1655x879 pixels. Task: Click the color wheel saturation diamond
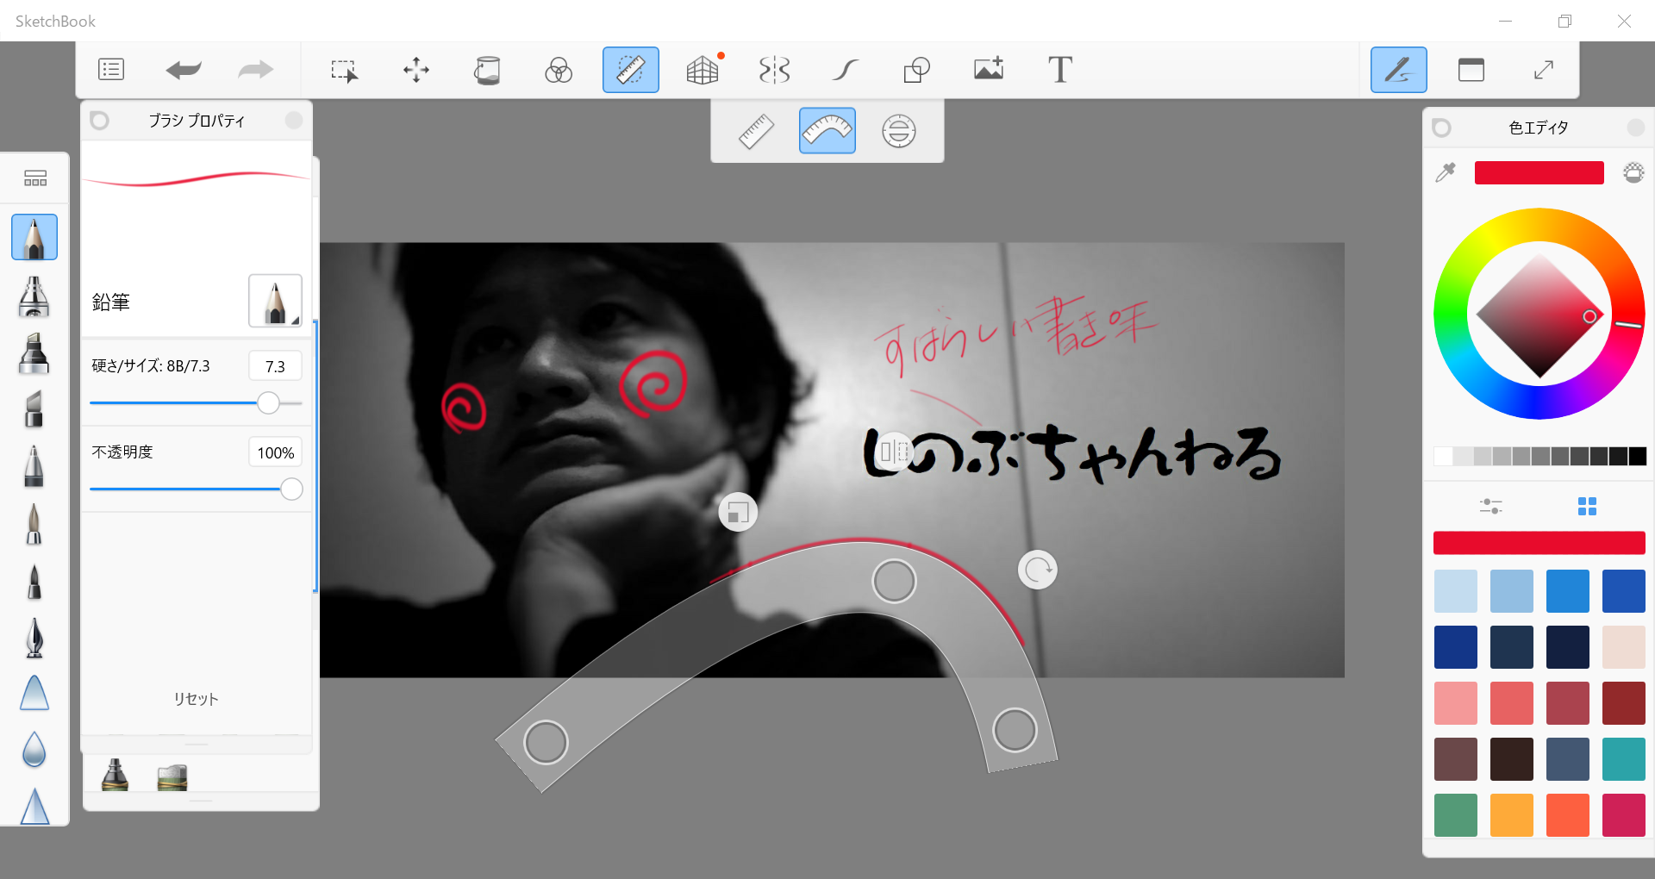(x=1539, y=315)
